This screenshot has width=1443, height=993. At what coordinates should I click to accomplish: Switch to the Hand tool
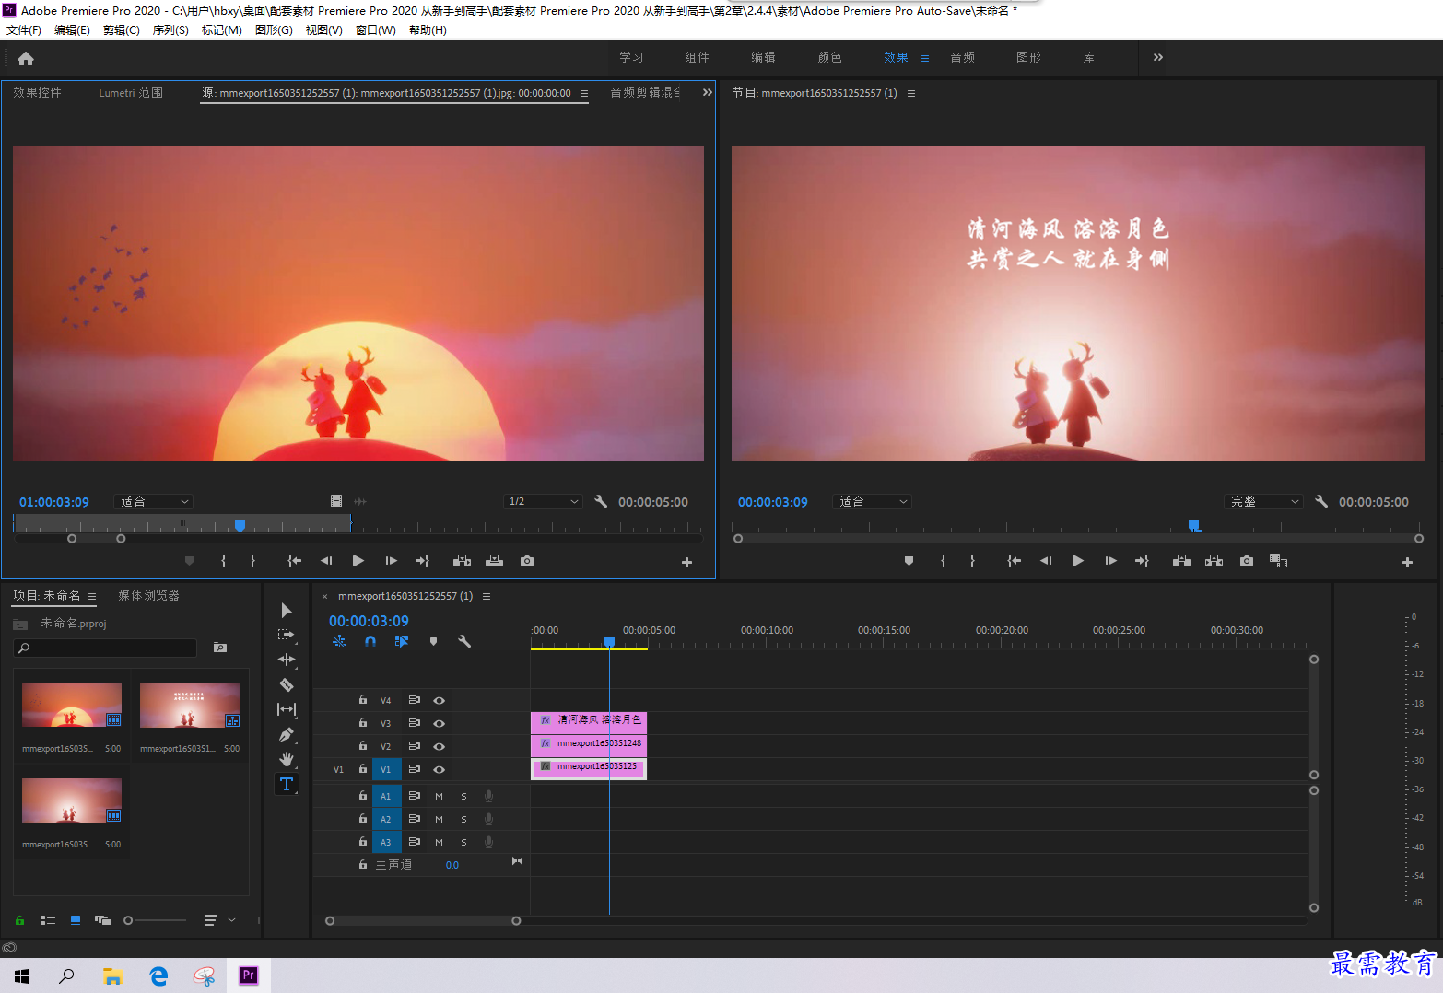coord(287,759)
